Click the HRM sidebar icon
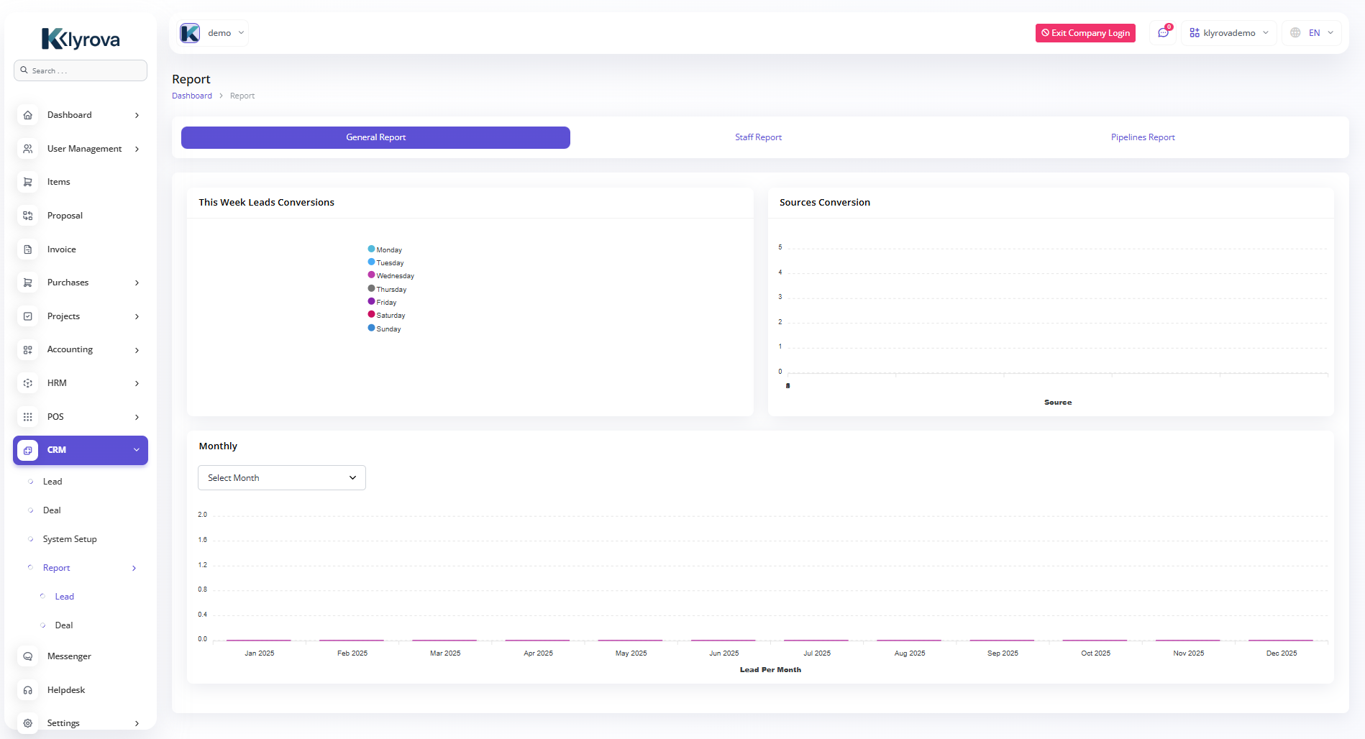Viewport: 1365px width, 739px height. (27, 383)
